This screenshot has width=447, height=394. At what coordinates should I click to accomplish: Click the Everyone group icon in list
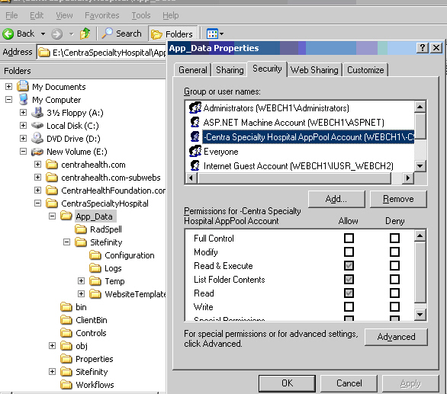coord(195,151)
